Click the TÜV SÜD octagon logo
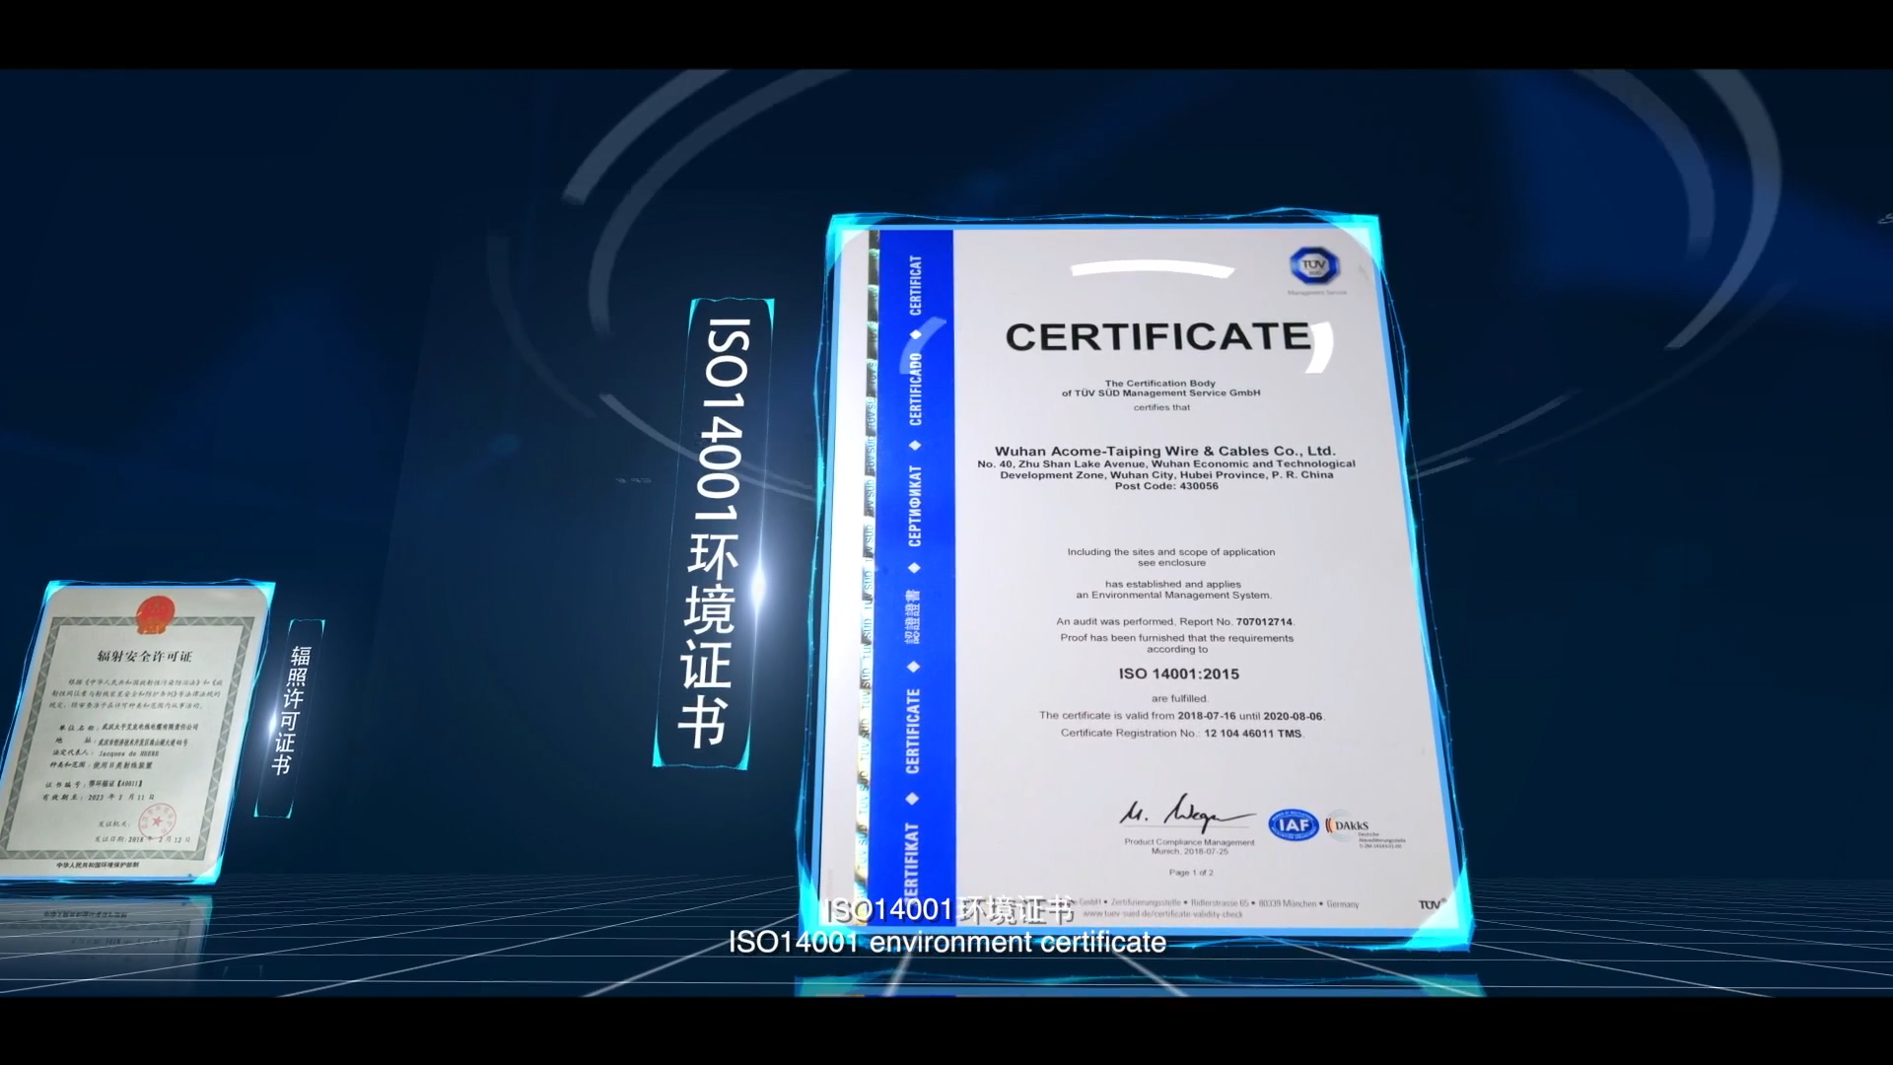Viewport: 1893px width, 1065px height. click(x=1313, y=265)
